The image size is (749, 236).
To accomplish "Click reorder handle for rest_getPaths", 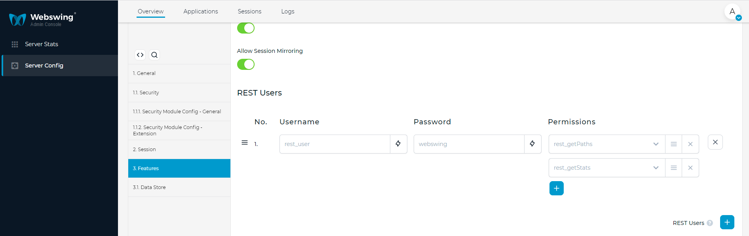I will click(674, 144).
